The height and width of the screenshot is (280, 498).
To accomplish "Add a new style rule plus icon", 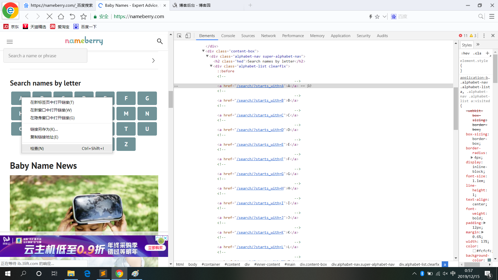I will click(487, 53).
